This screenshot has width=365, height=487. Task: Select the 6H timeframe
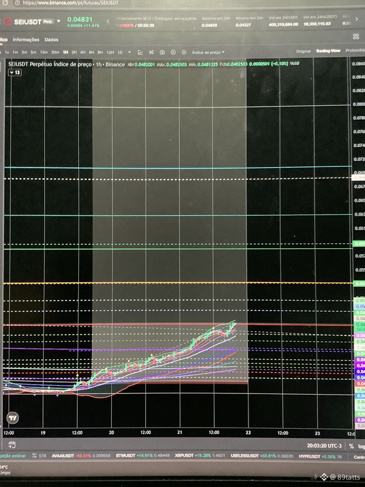click(91, 52)
